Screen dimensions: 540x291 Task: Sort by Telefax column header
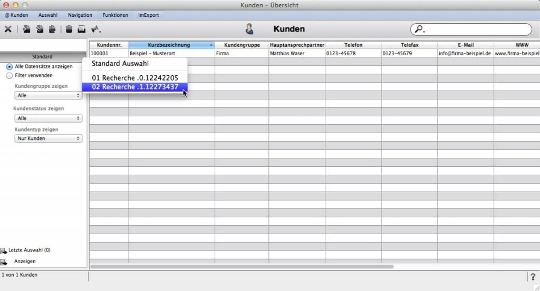pyautogui.click(x=409, y=45)
